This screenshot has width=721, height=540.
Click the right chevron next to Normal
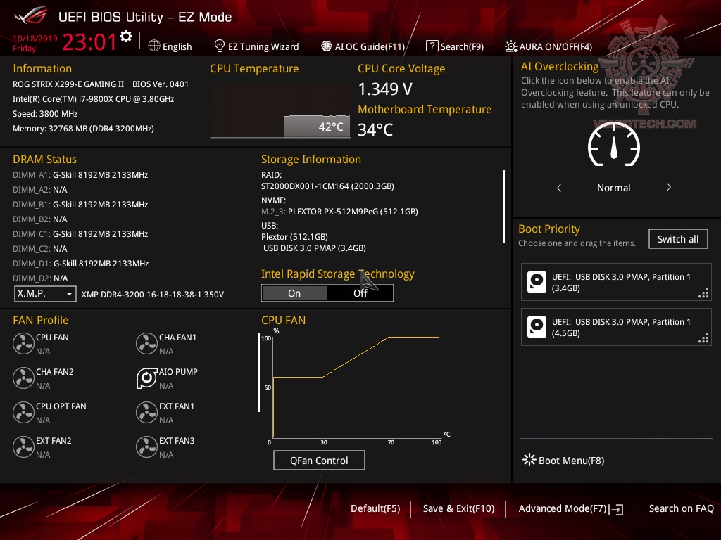coord(668,188)
